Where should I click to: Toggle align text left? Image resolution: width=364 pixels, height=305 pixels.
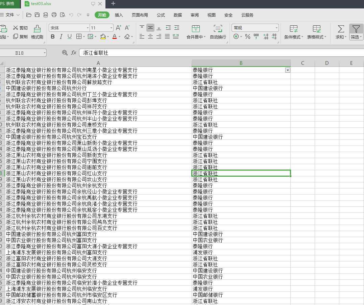coord(142,36)
